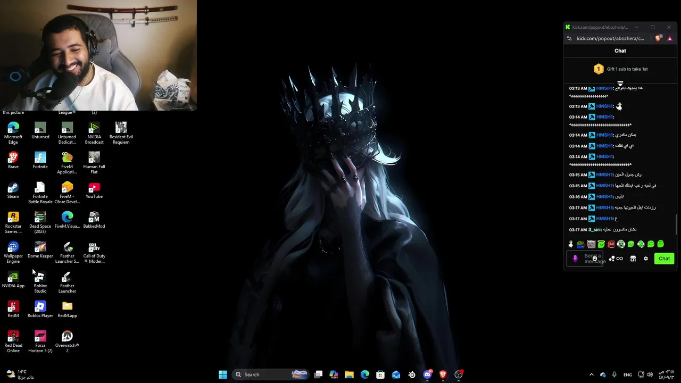The width and height of the screenshot is (681, 383).
Task: Open the Microsoft Edge desktop shortcut
Action: click(x=13, y=133)
